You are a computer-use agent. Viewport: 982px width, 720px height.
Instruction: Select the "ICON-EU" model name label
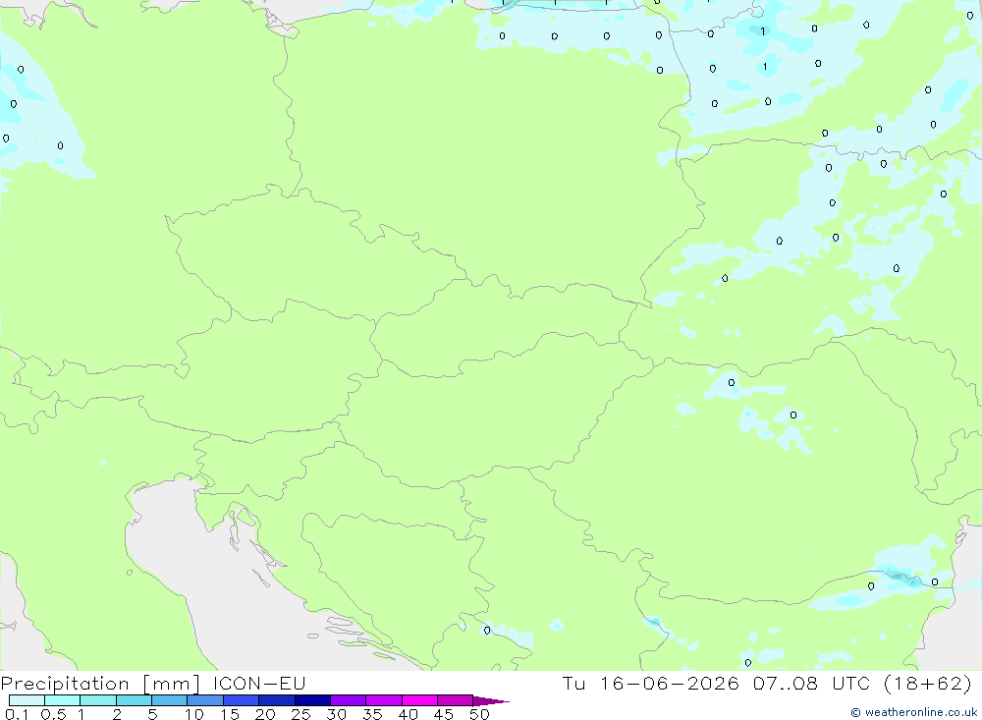[259, 683]
